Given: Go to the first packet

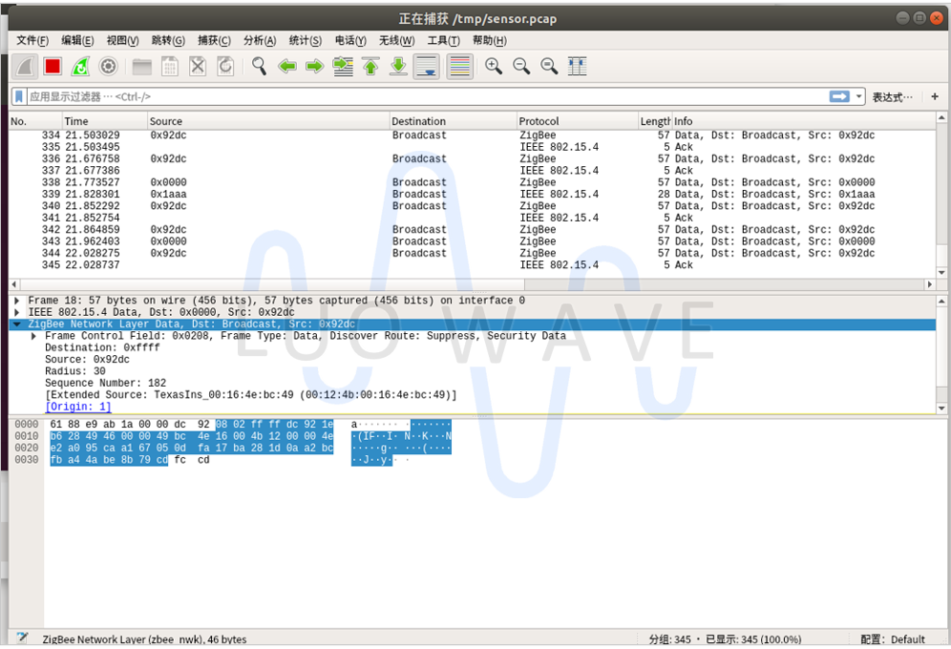Looking at the screenshot, I should tap(370, 66).
